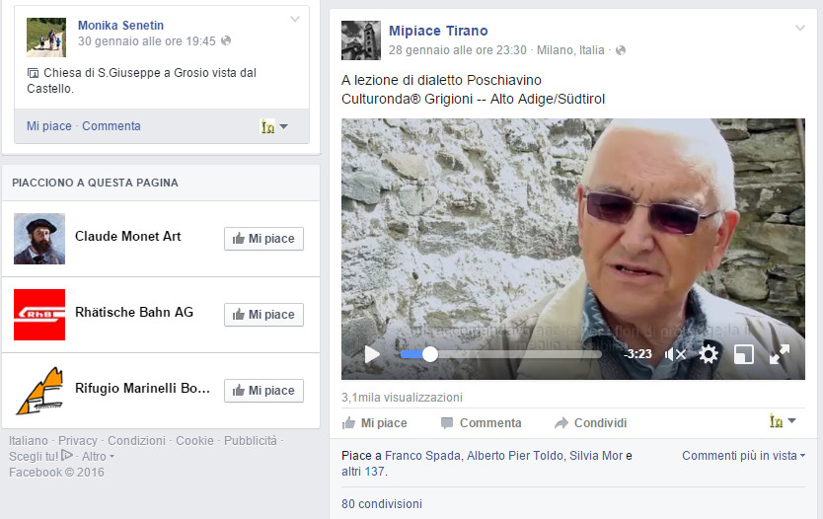Like the Claude Monet Art page

pos(263,239)
